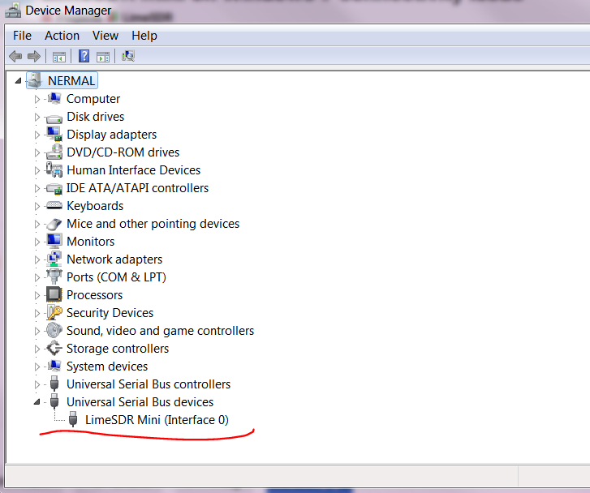Click the Storage controllers icon
Viewport: 590px width, 493px height.
click(54, 348)
